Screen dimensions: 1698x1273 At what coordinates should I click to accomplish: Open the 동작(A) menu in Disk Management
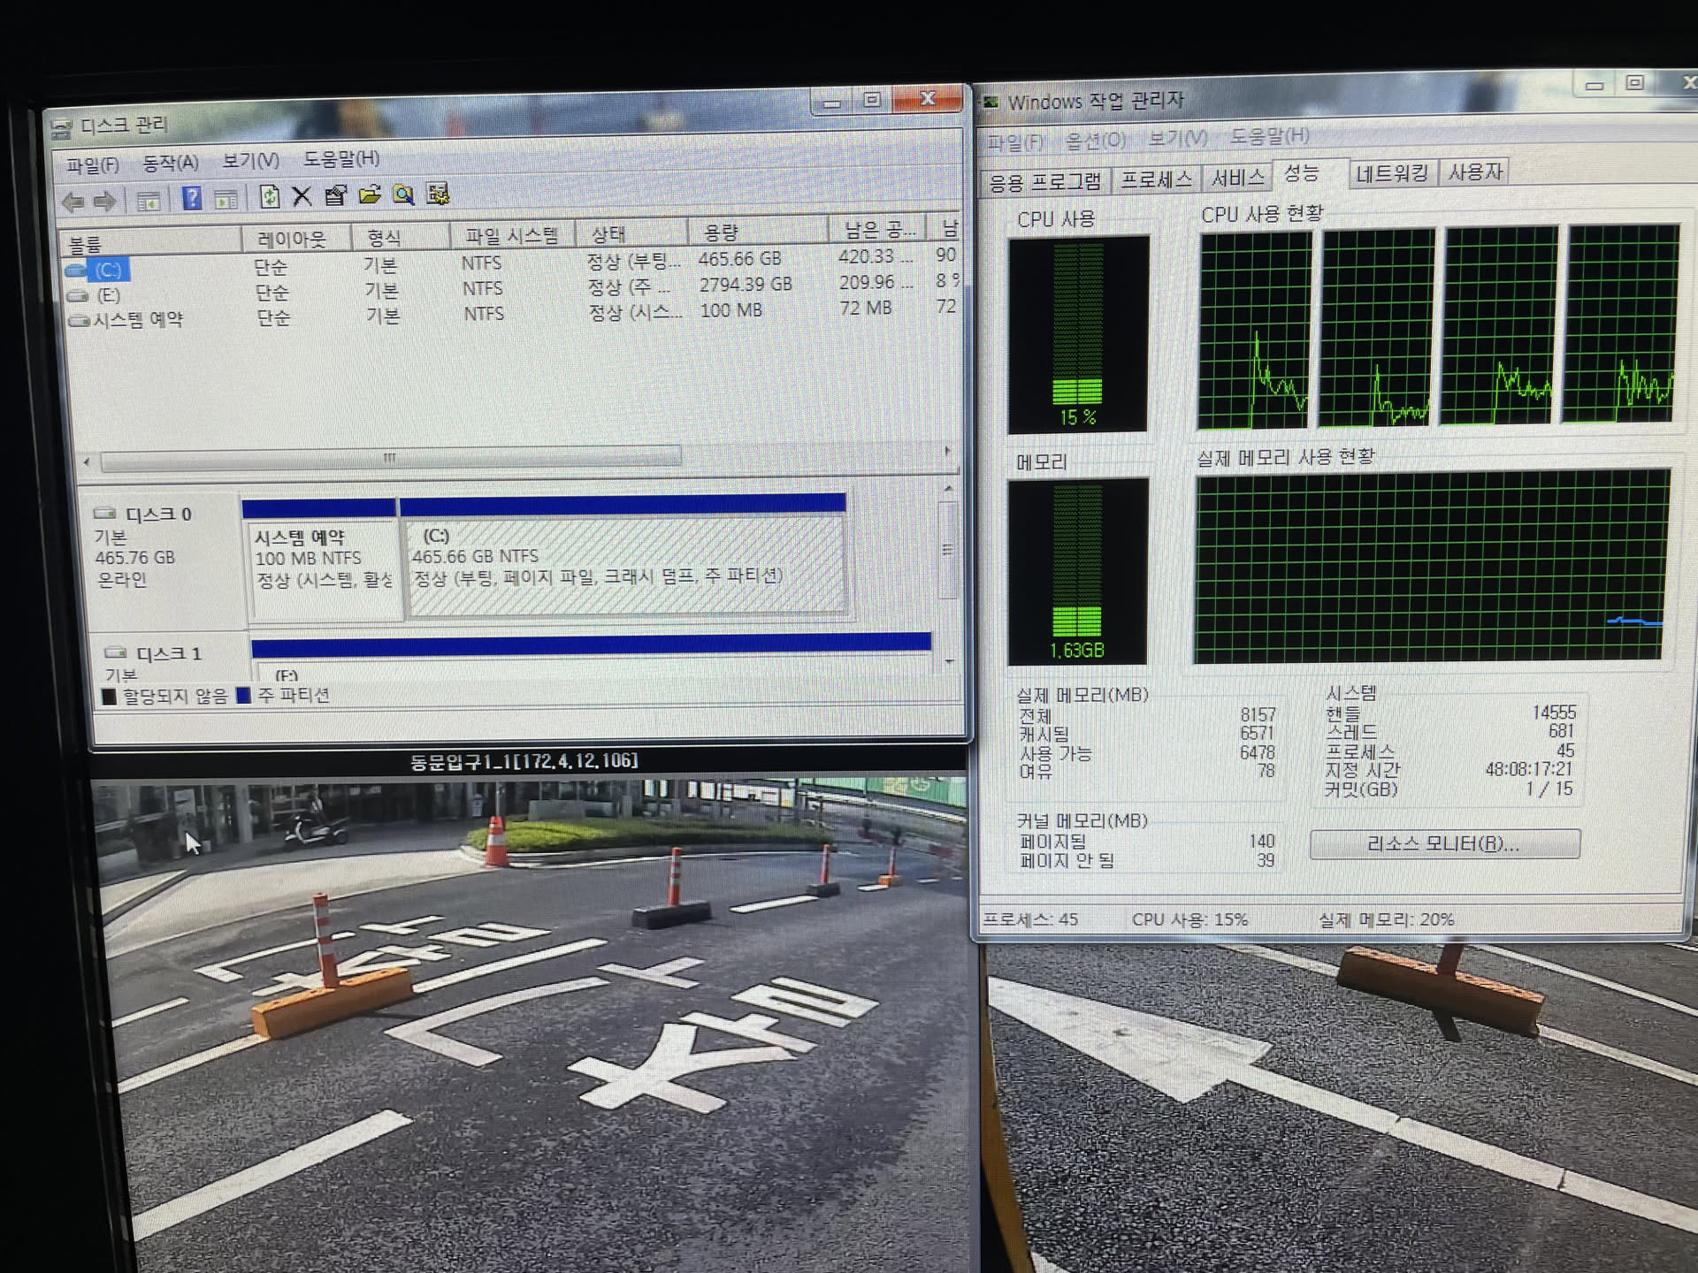171,163
